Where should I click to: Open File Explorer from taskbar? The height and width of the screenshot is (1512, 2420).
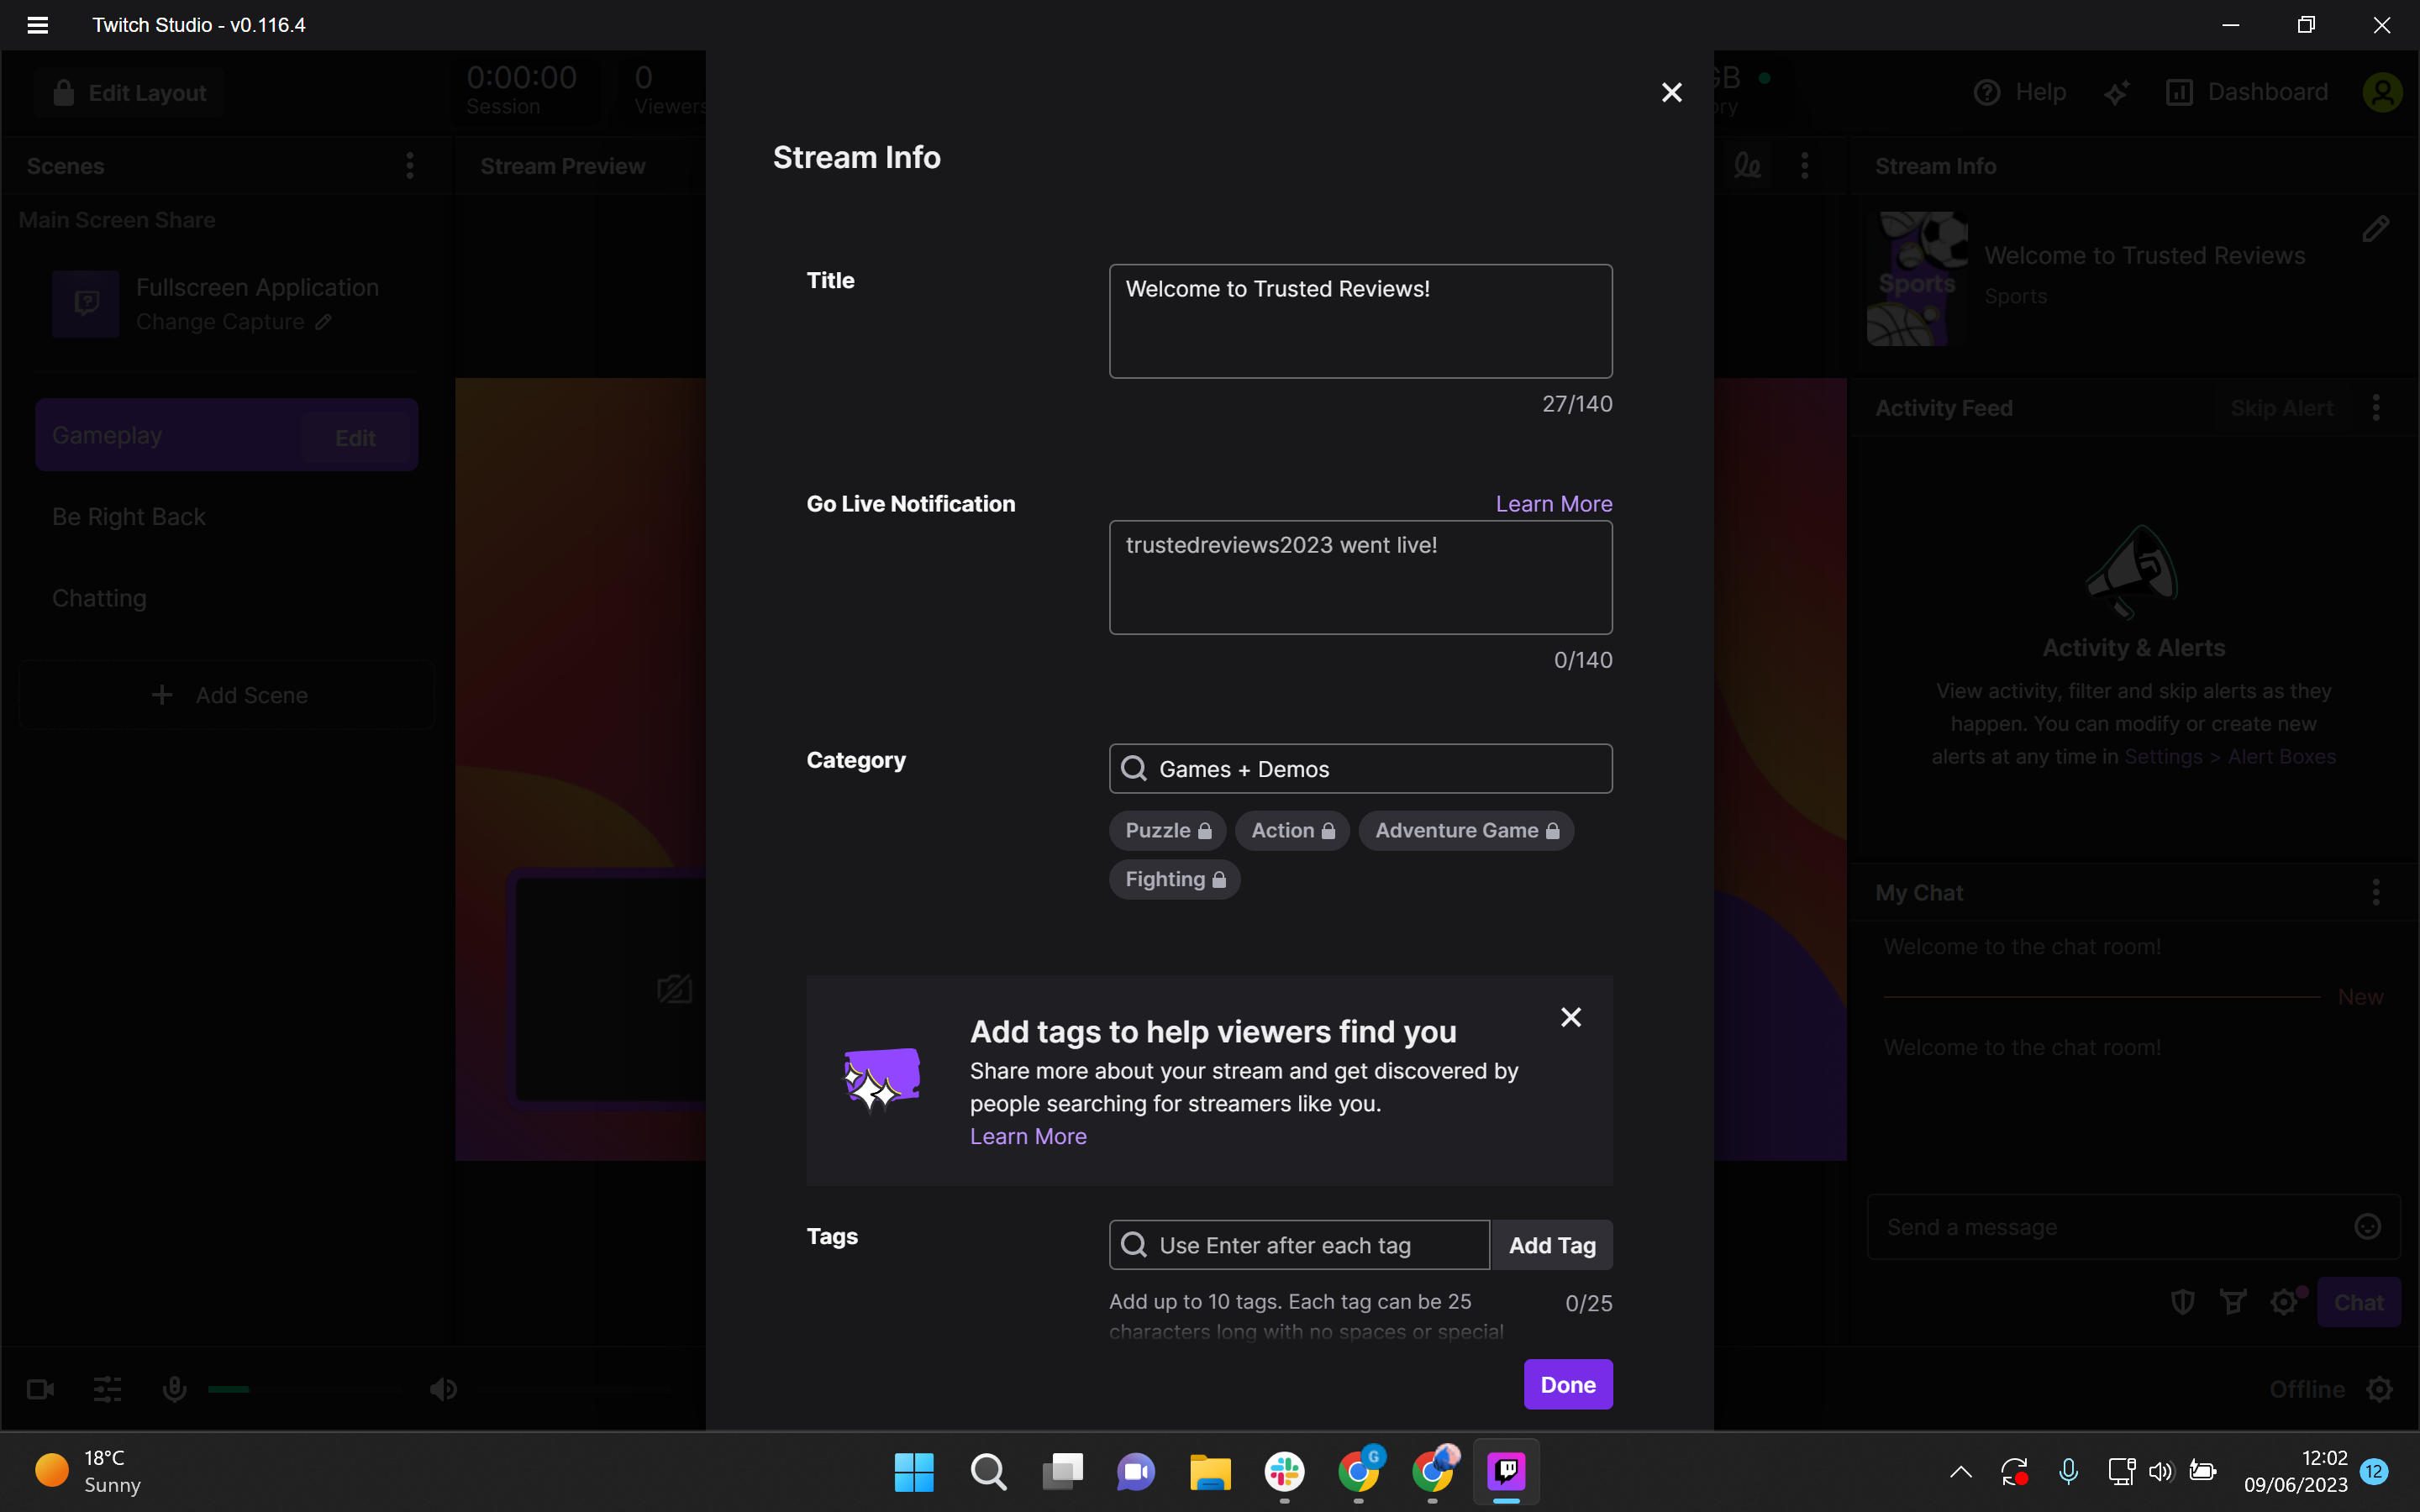pos(1210,1472)
